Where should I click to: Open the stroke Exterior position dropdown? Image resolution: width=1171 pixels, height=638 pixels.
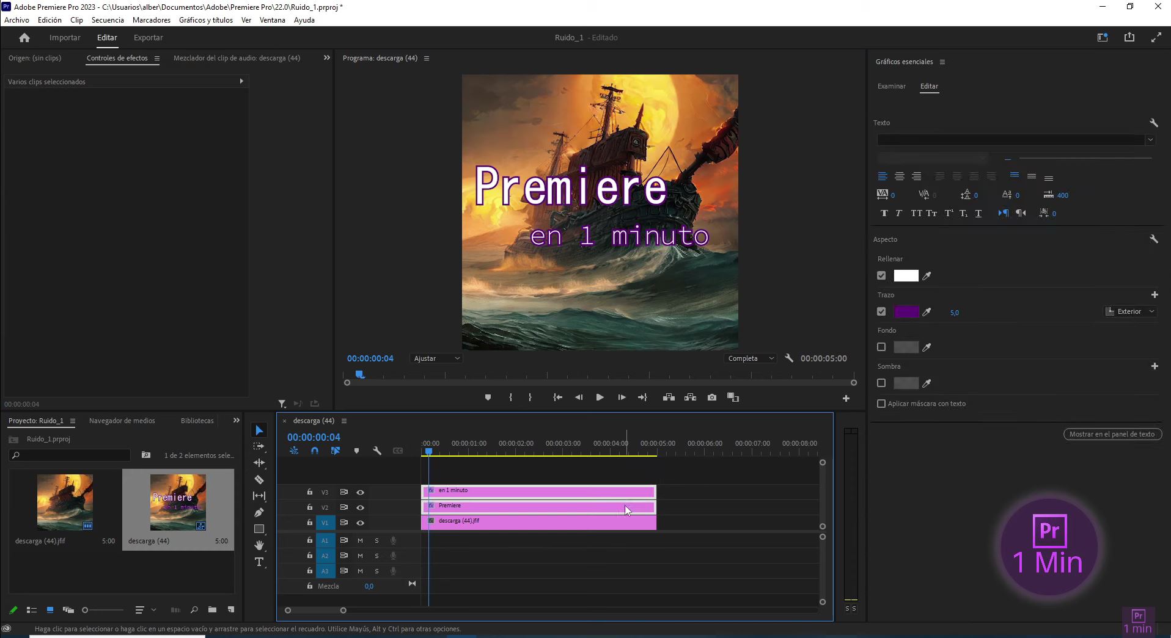pos(1130,311)
